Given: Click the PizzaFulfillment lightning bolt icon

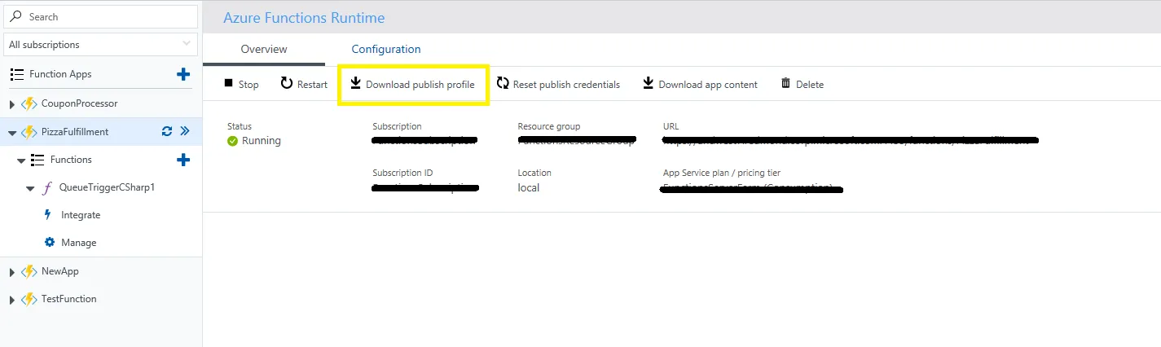Looking at the screenshot, I should [29, 132].
